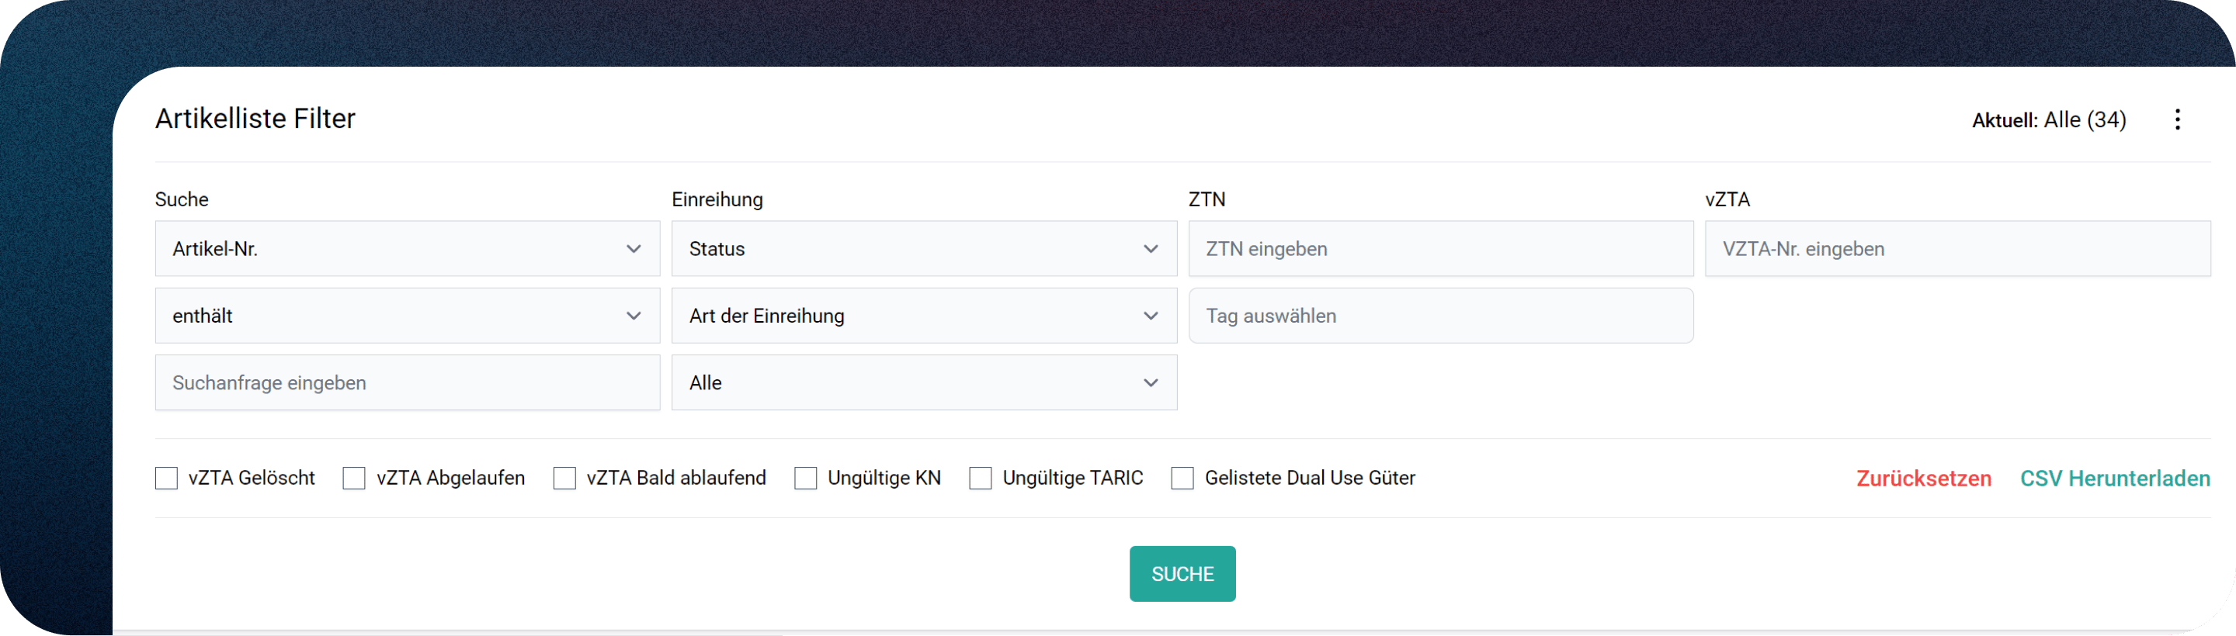Toggle the Ungültige KN checkbox
The image size is (2236, 636).
click(806, 478)
